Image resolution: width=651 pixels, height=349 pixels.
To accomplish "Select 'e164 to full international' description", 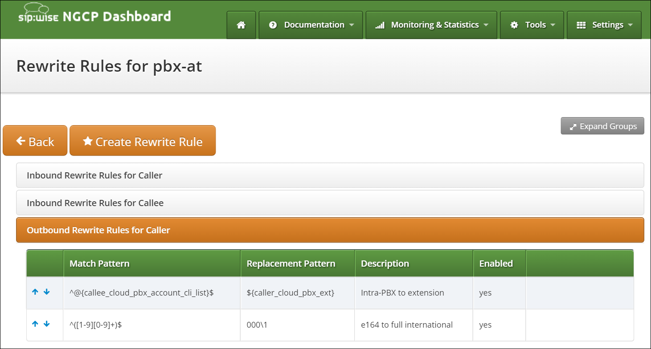I will (407, 325).
